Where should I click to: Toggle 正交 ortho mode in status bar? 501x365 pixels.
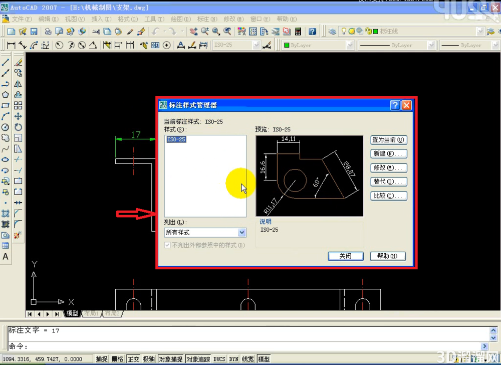pos(133,359)
